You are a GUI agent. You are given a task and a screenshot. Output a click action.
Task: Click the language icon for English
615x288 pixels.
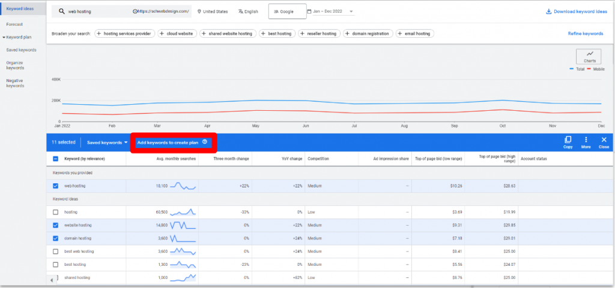click(241, 11)
